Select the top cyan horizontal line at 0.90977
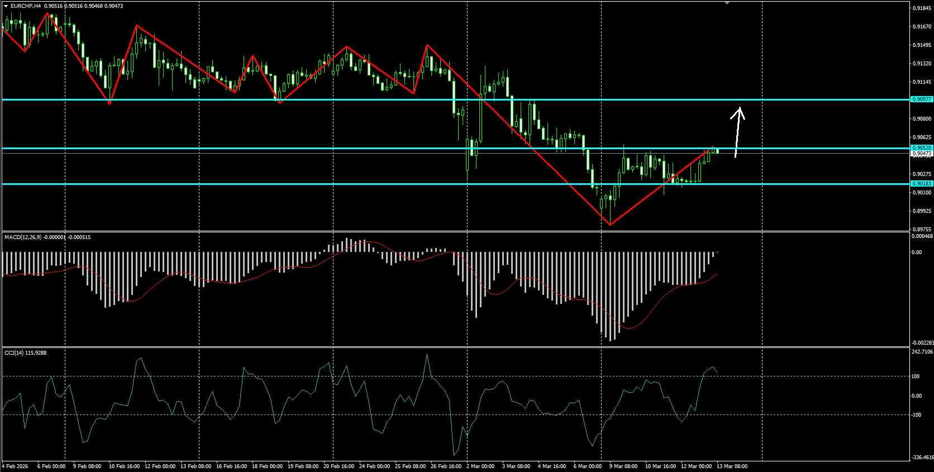 pos(455,99)
